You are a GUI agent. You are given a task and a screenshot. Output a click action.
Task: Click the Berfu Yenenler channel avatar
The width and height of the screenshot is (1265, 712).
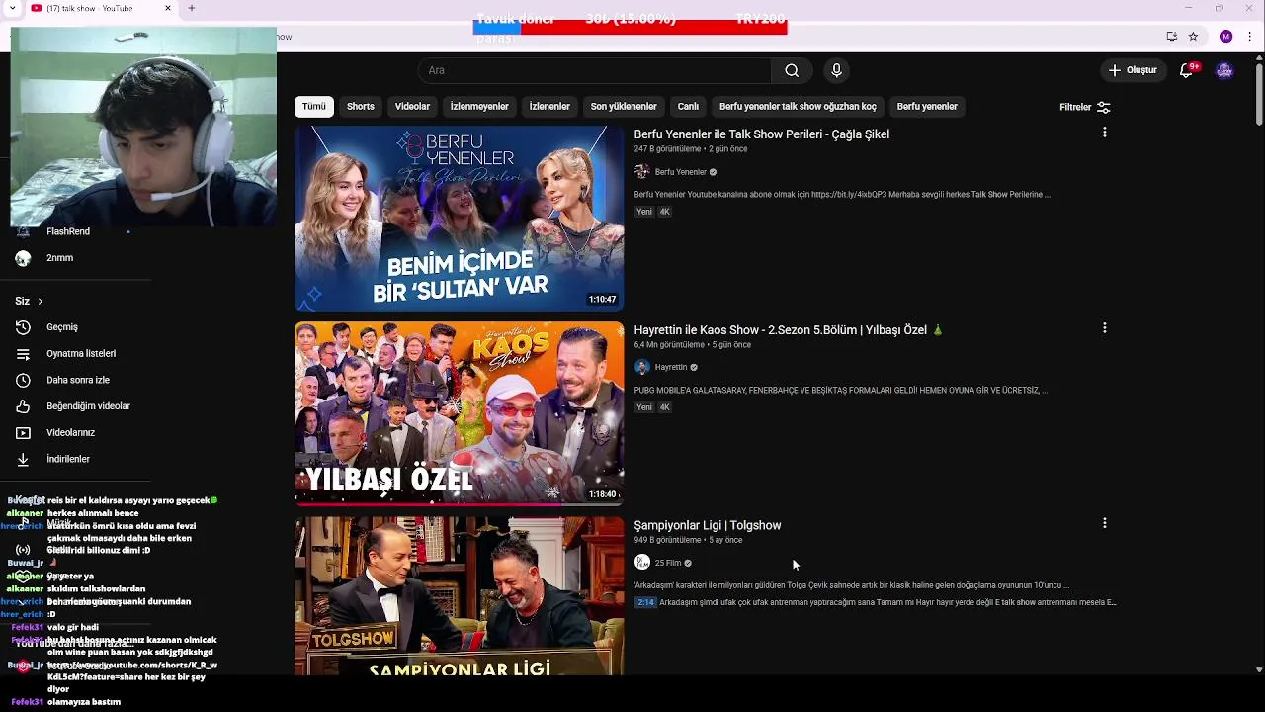tap(642, 172)
